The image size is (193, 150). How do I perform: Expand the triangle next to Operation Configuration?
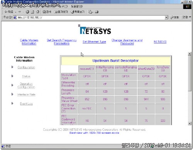tap(12, 85)
